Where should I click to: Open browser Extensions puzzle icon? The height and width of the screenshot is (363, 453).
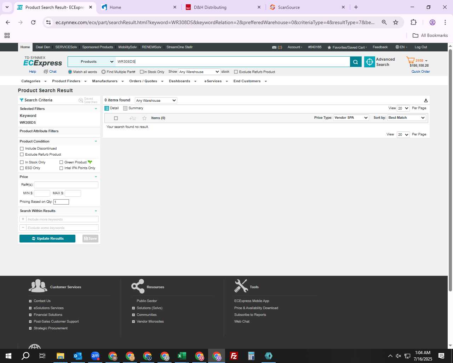coord(413,22)
